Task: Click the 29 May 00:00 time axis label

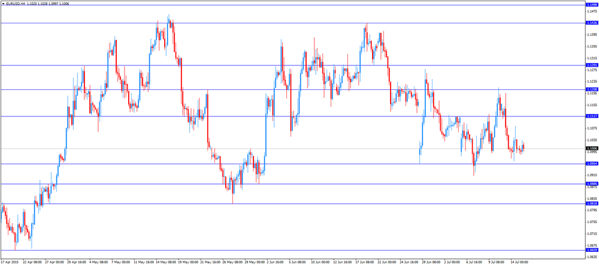Action: tap(255, 263)
